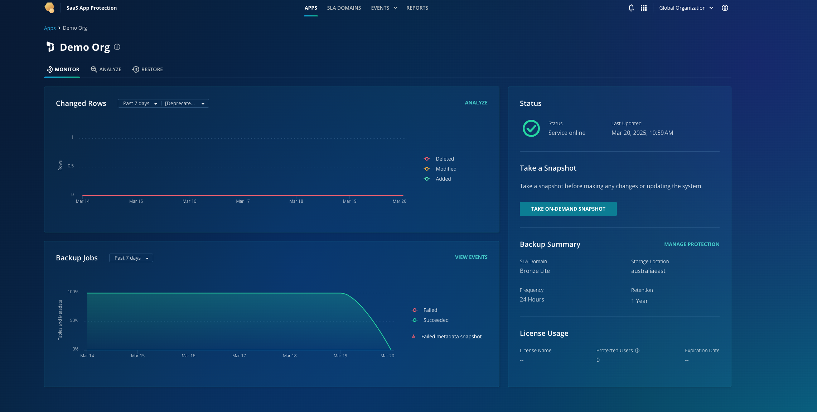Click the Protected Users info icon
Viewport: 817px width, 412px height.
pyautogui.click(x=637, y=350)
